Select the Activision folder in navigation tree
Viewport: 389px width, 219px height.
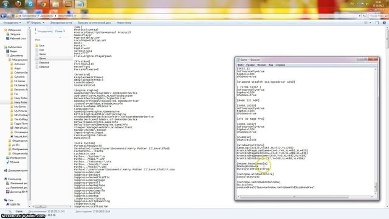[x=18, y=64]
